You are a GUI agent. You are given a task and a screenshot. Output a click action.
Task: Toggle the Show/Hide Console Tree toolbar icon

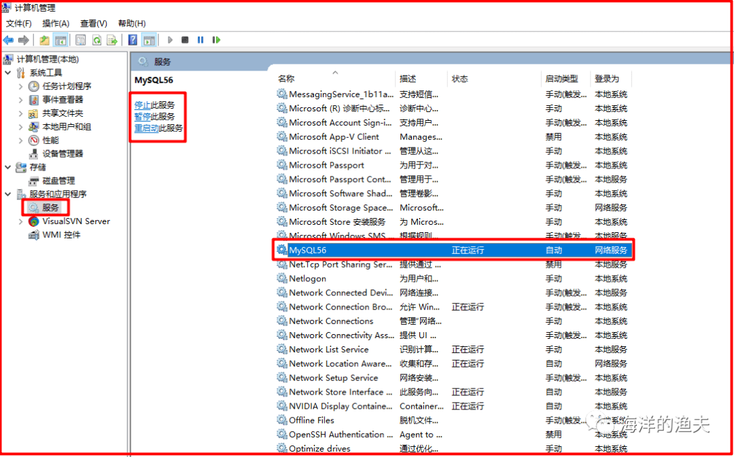click(60, 40)
